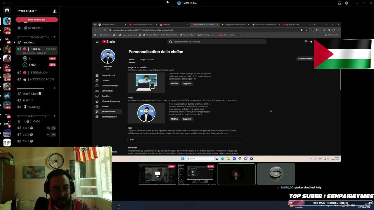Join the Waiting voice channel
The image size is (374, 210).
tap(37, 107)
